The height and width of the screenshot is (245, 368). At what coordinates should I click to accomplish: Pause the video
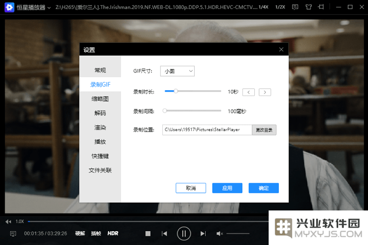pyautogui.click(x=184, y=233)
